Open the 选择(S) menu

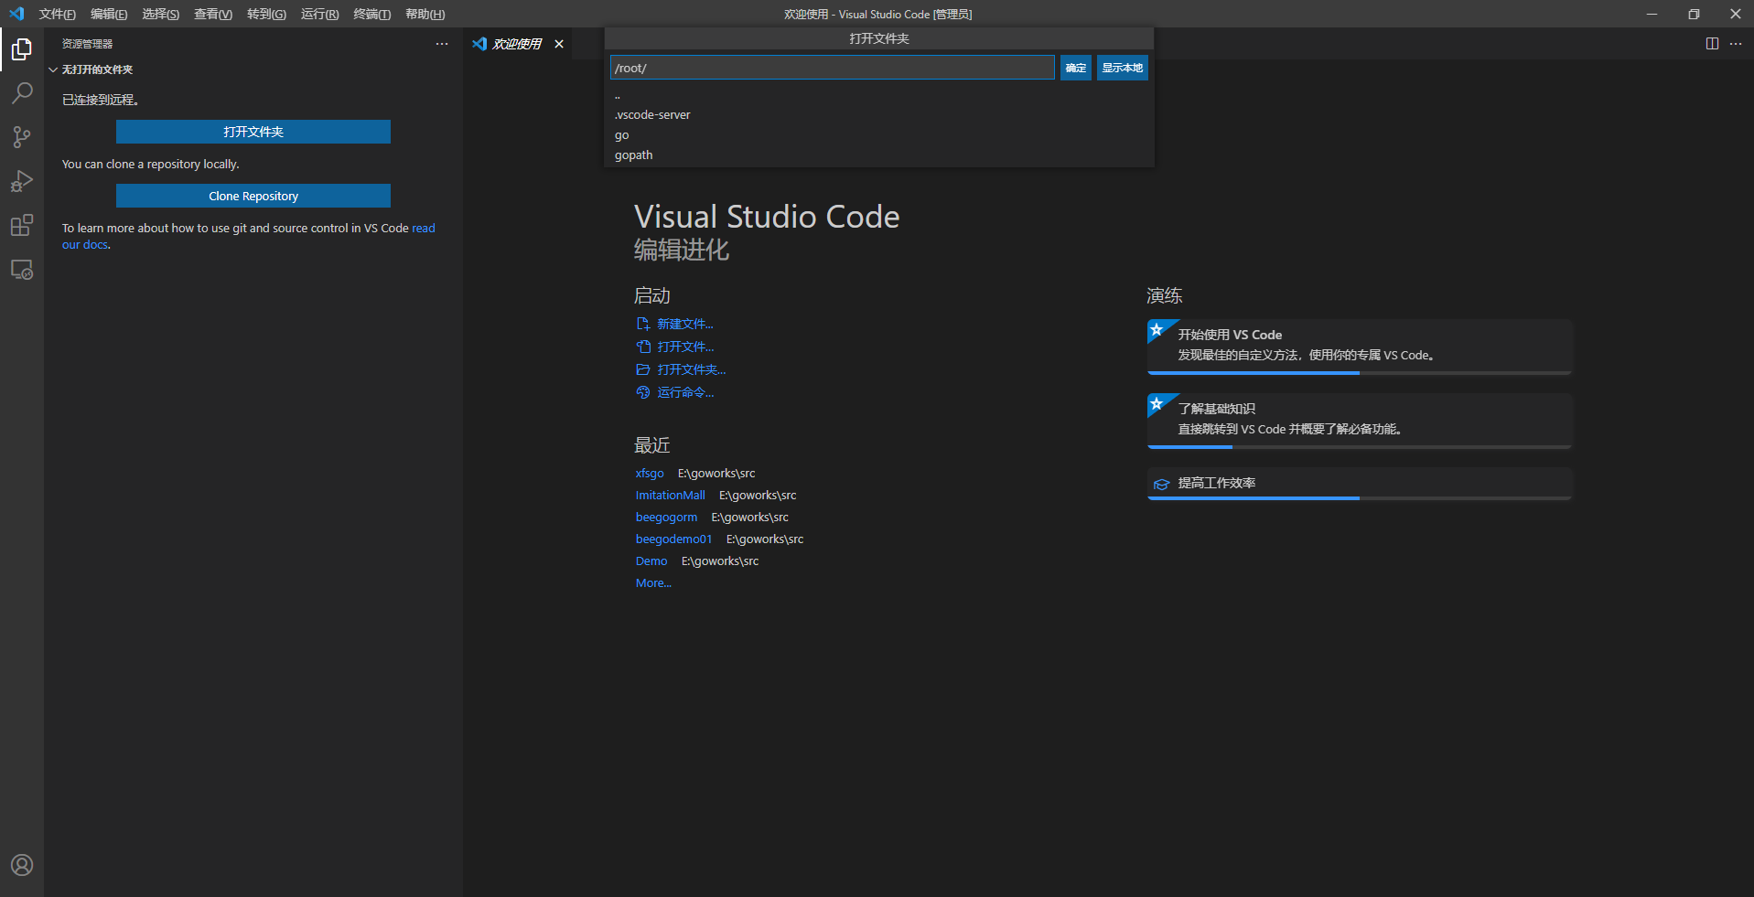click(161, 14)
